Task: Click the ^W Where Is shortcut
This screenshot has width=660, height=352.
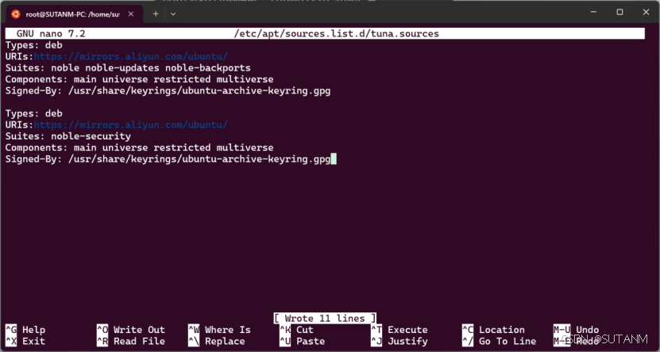Action: [219, 330]
